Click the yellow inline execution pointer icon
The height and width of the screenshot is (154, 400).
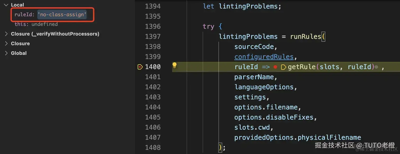(x=283, y=67)
